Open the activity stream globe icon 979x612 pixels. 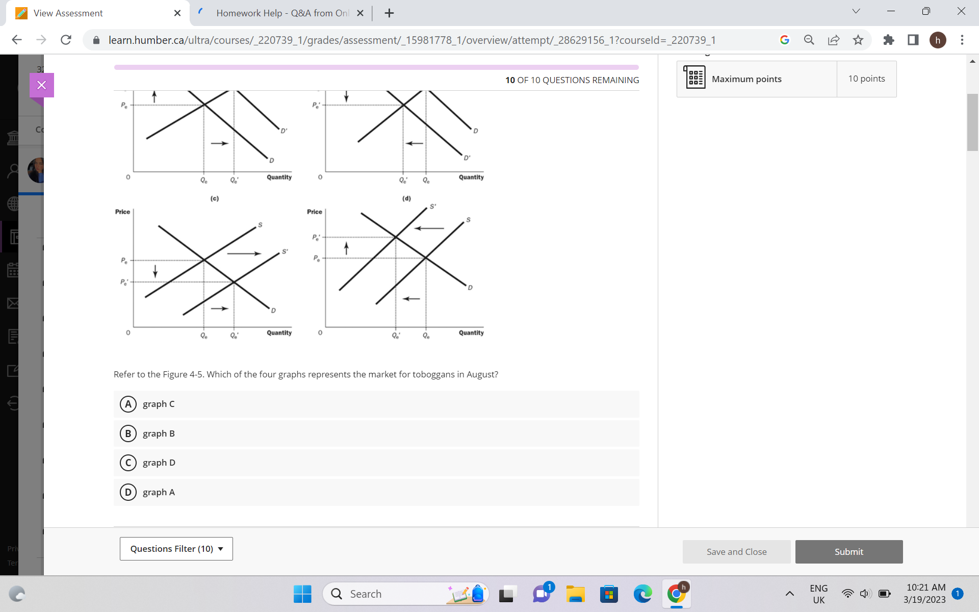pyautogui.click(x=13, y=203)
